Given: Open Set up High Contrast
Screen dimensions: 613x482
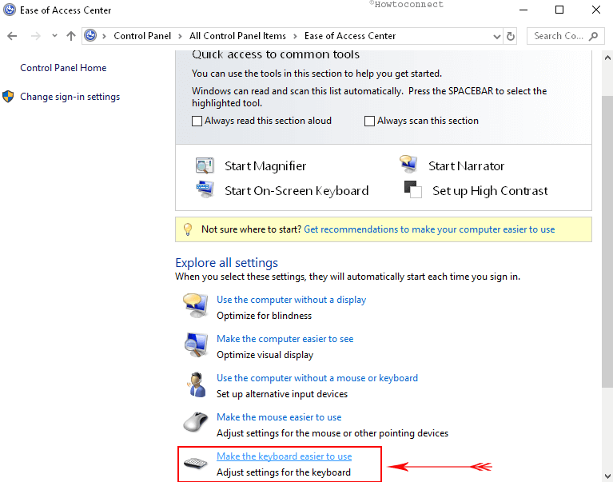Looking at the screenshot, I should click(x=490, y=191).
